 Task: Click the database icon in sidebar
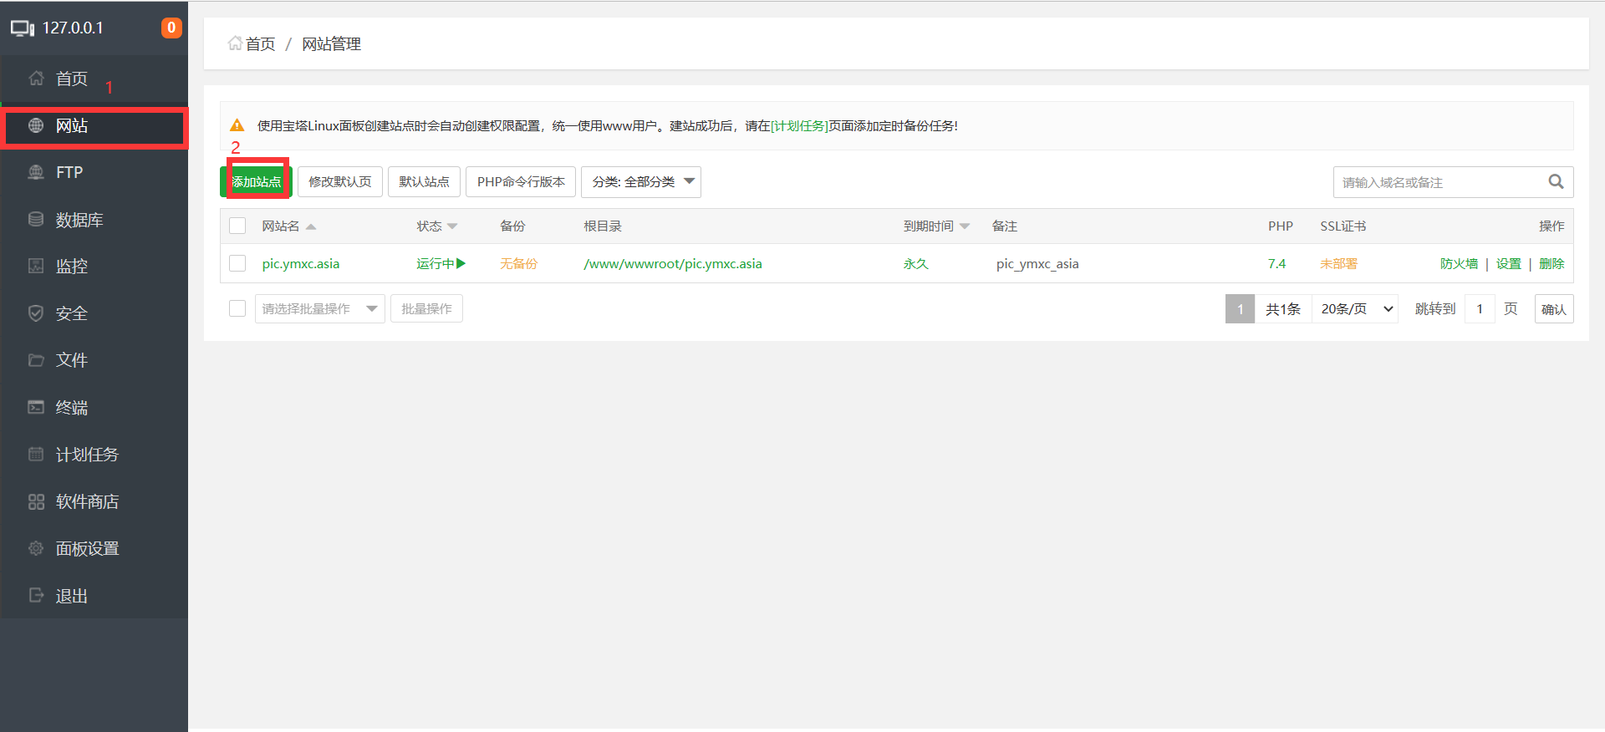click(x=36, y=220)
